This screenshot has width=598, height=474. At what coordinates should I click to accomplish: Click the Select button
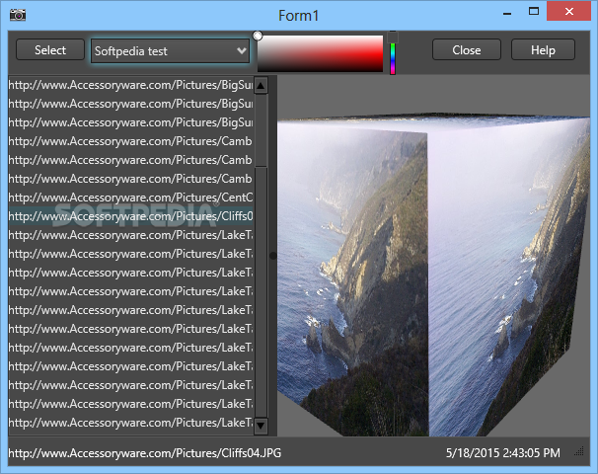click(50, 50)
